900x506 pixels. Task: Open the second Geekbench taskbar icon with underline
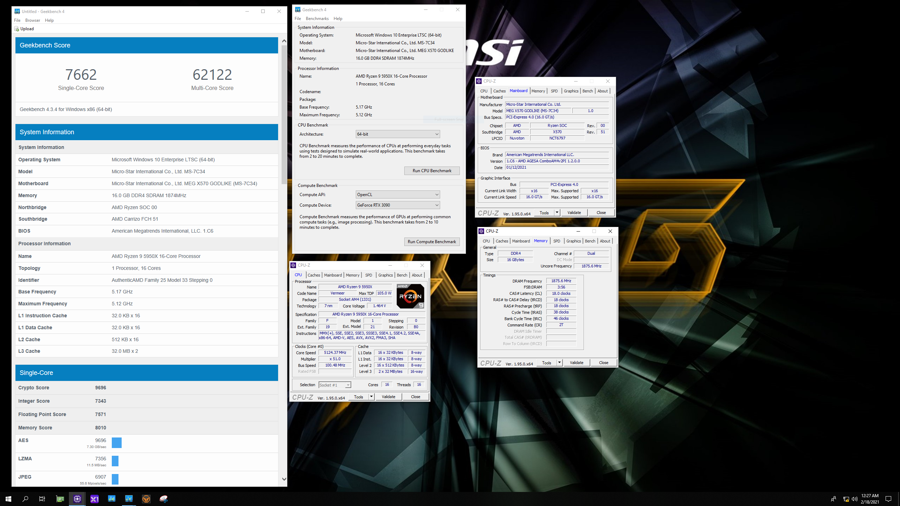tap(129, 499)
